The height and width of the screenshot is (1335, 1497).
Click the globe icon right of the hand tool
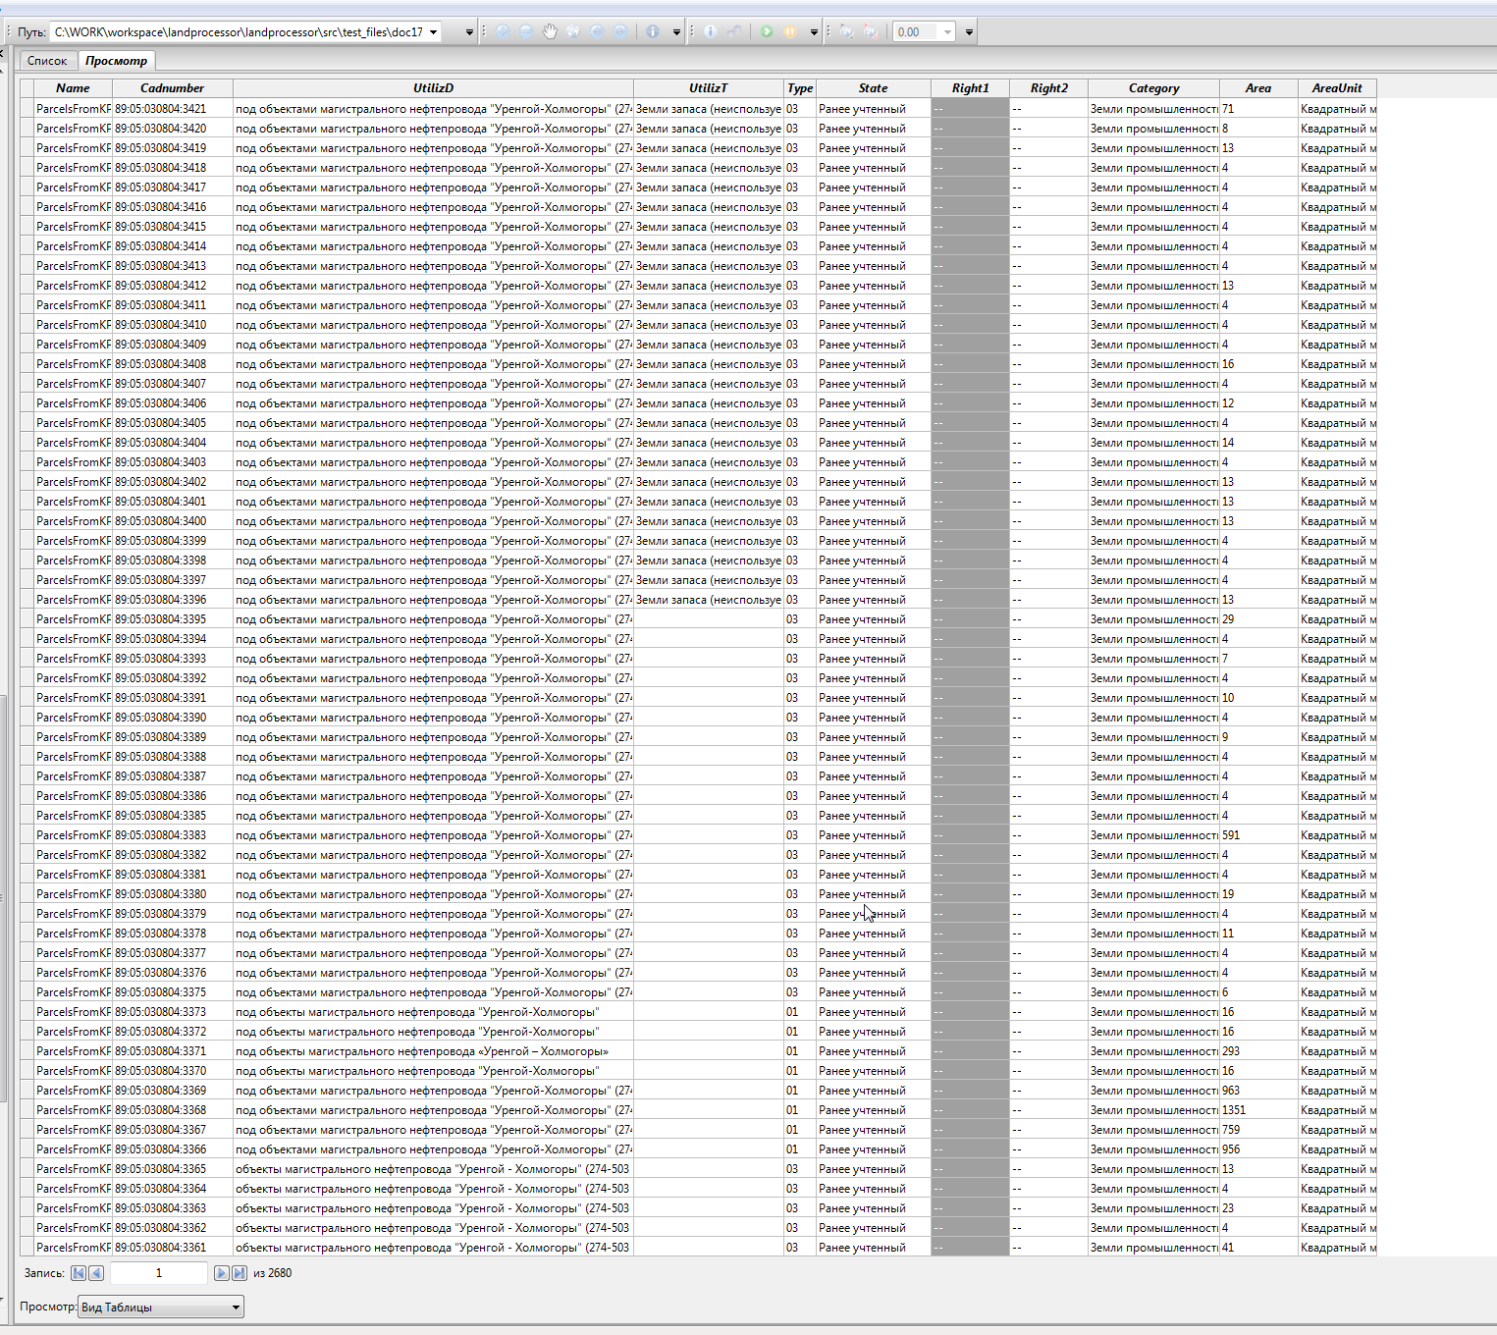pos(573,31)
